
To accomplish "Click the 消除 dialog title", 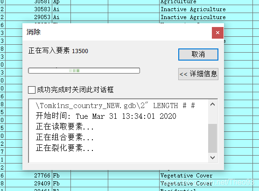I will [34, 32].
